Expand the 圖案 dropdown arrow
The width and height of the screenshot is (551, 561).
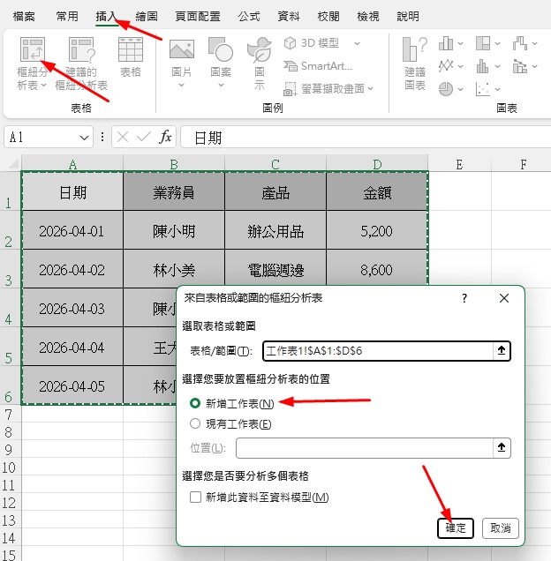point(221,86)
